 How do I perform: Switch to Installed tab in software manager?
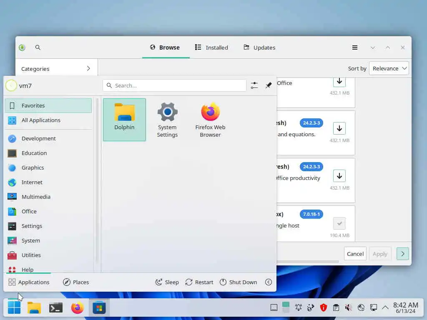[211, 47]
